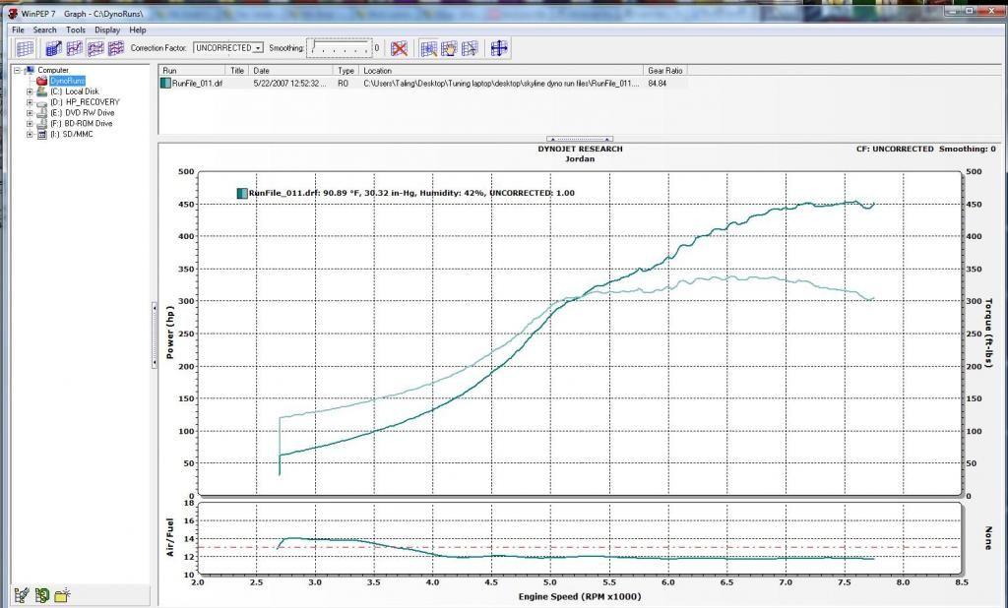Click the Search menu item
This screenshot has width=1008, height=608.
tap(43, 30)
